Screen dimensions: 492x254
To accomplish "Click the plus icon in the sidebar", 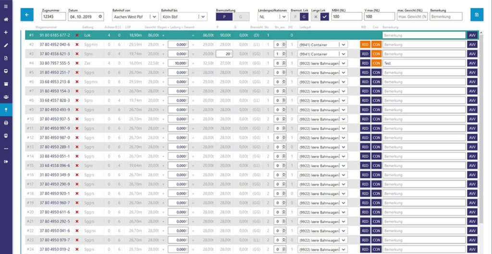I will pyautogui.click(x=6, y=33).
